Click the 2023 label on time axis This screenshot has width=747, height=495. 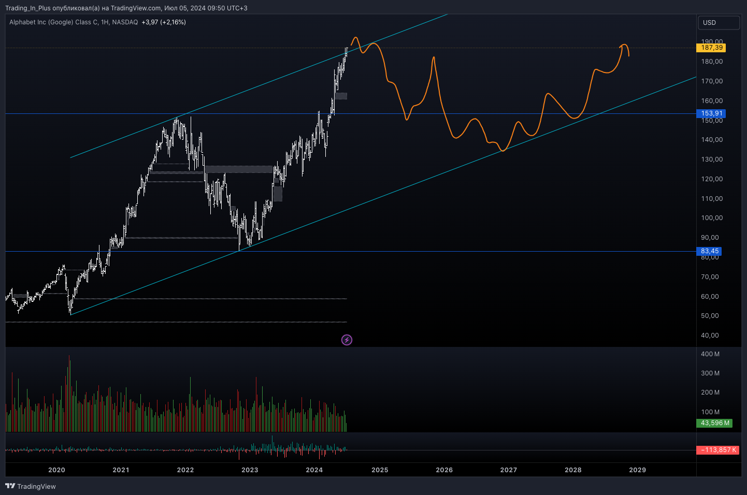250,470
